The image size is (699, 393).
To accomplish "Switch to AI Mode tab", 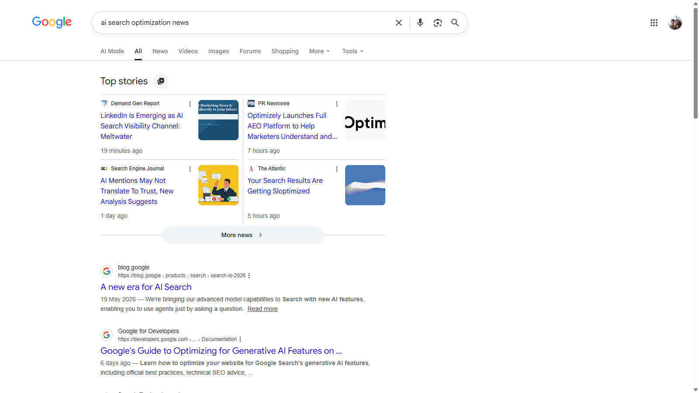I will tap(112, 51).
